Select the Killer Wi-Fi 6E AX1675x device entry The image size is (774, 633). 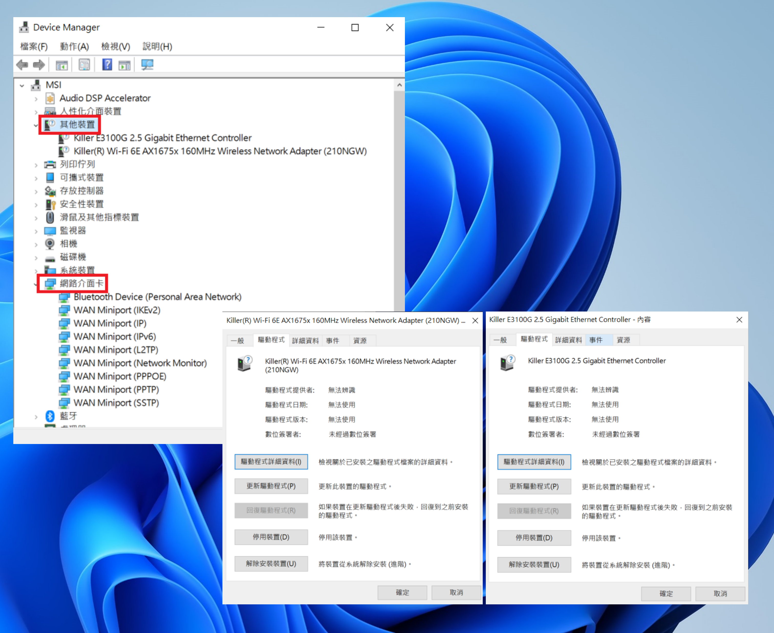(220, 151)
